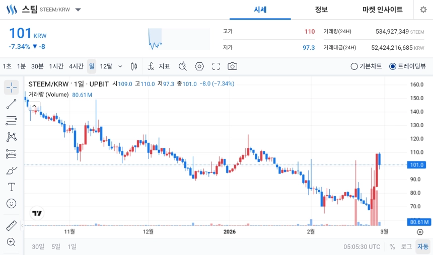Collapse the drawing toolbar side arrow
Viewport: 433px width, 255px height.
[x=22, y=225]
